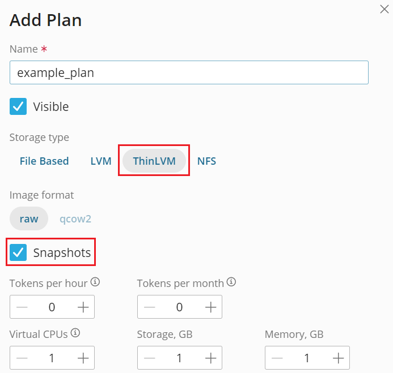Close the Add Plan dialog

(384, 9)
